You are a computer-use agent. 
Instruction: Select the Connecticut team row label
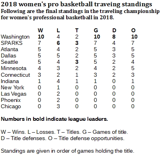(15, 75)
